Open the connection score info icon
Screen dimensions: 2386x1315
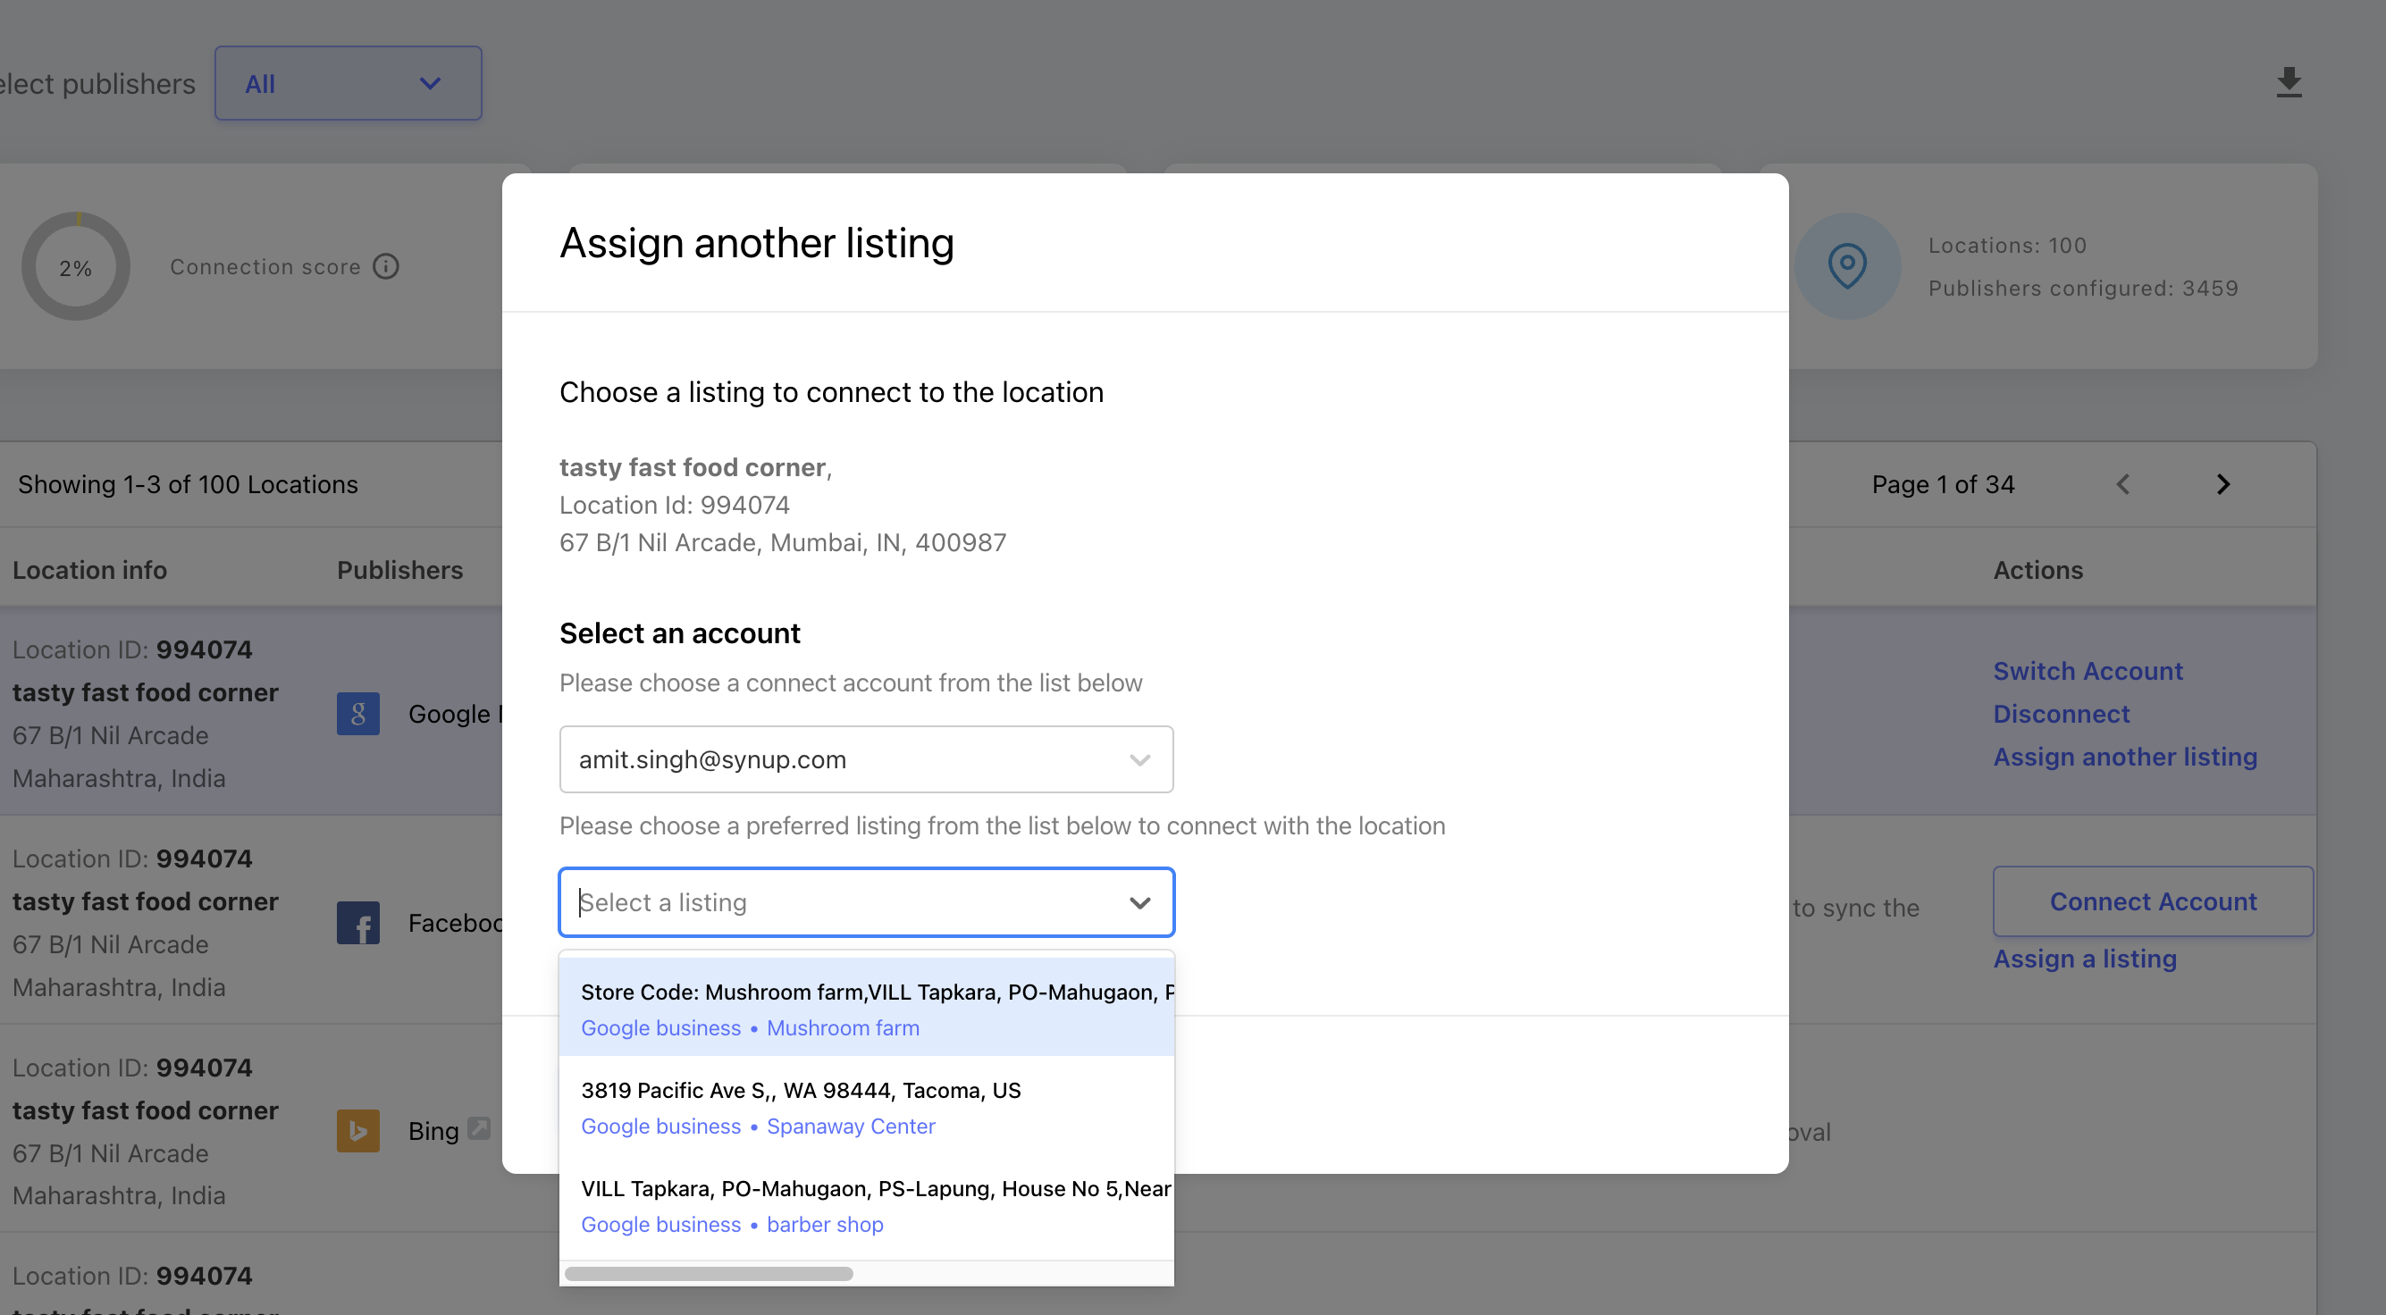385,267
